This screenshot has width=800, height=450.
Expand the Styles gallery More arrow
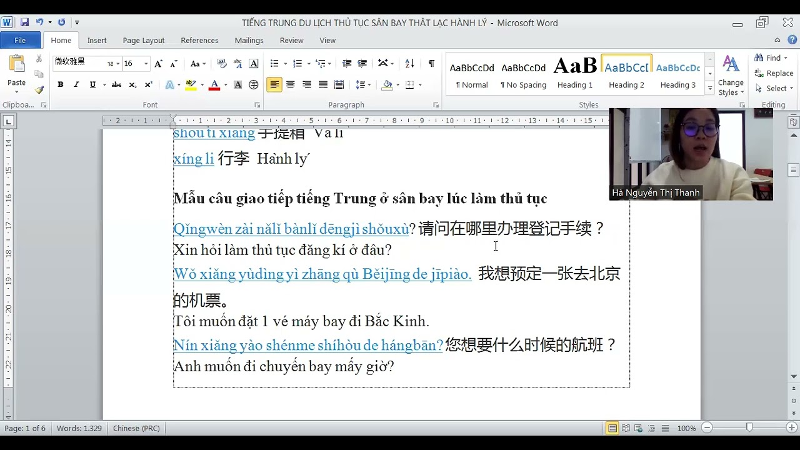709,89
